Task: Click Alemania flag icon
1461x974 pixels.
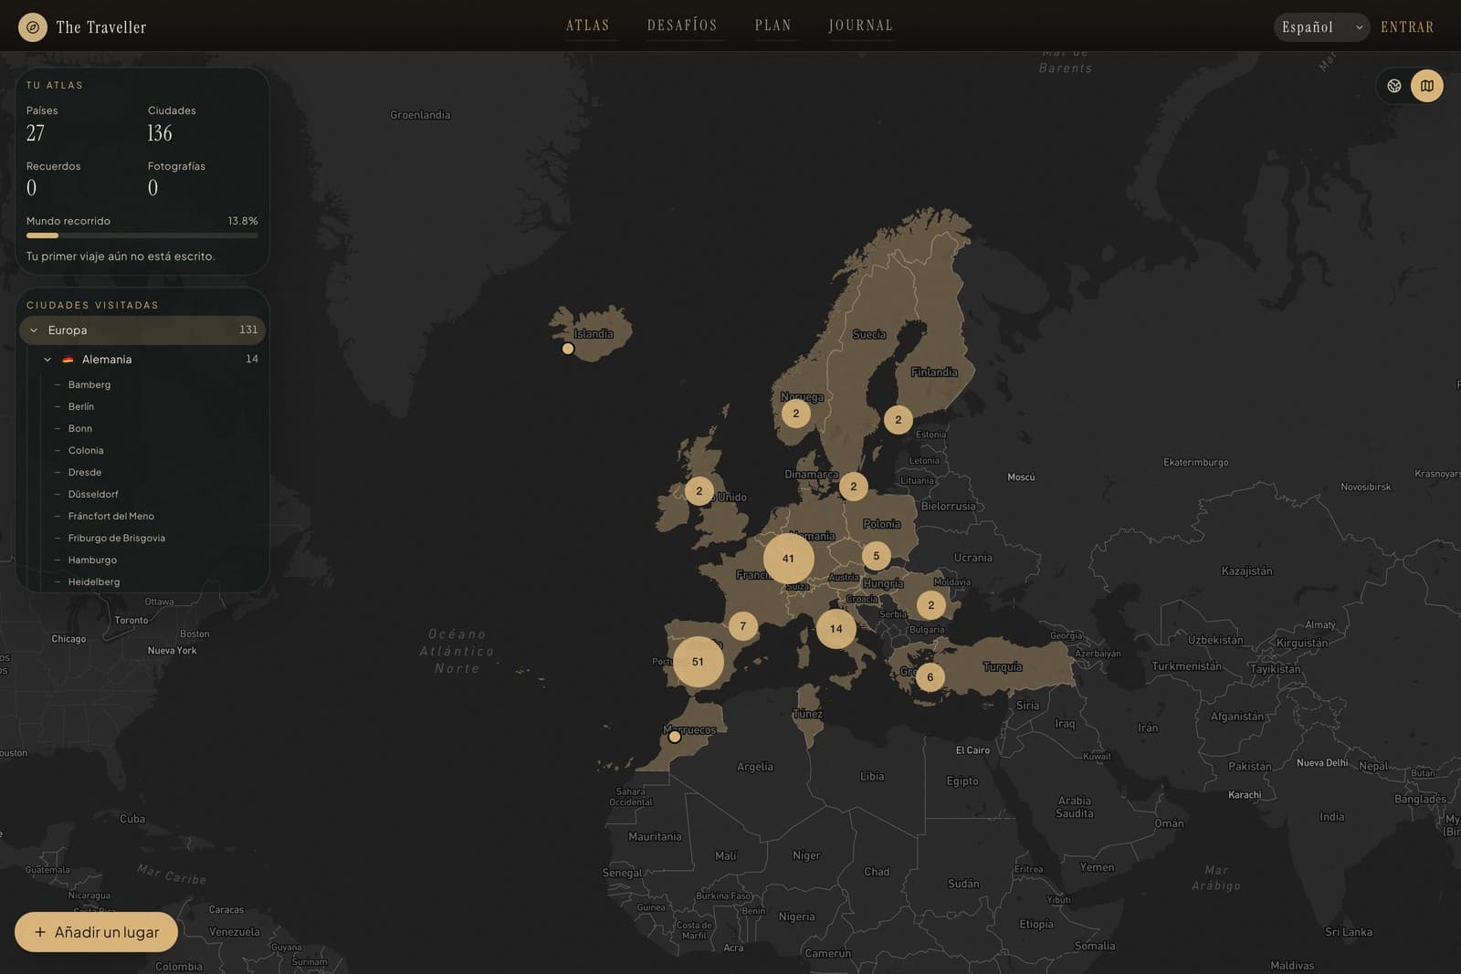Action: pyautogui.click(x=68, y=360)
